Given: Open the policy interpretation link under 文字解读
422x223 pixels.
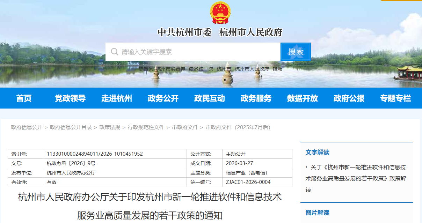Looking at the screenshot, I should point(356,178).
